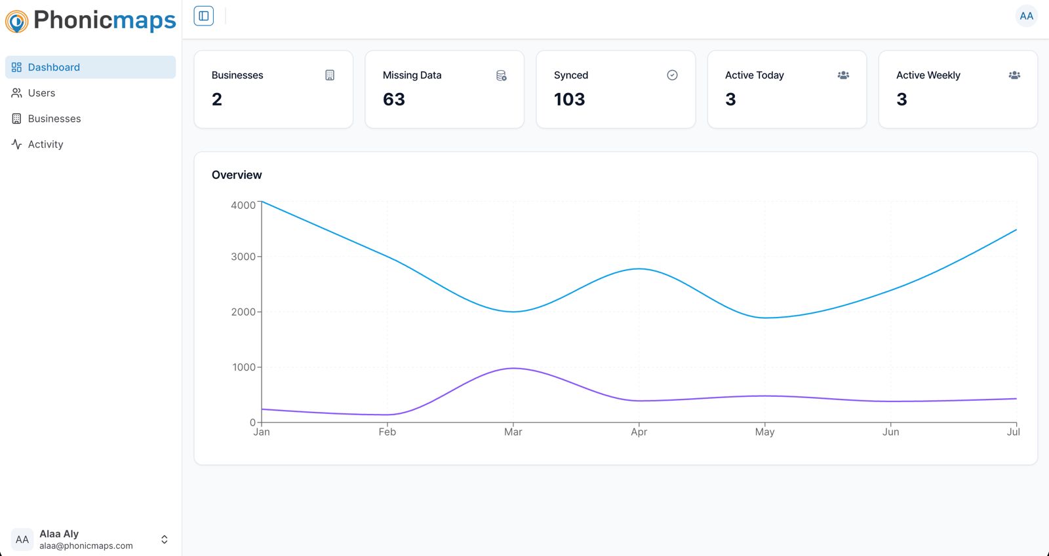Click the purple line peak at Mar
Screen dimensions: 1049x556
tap(513, 368)
